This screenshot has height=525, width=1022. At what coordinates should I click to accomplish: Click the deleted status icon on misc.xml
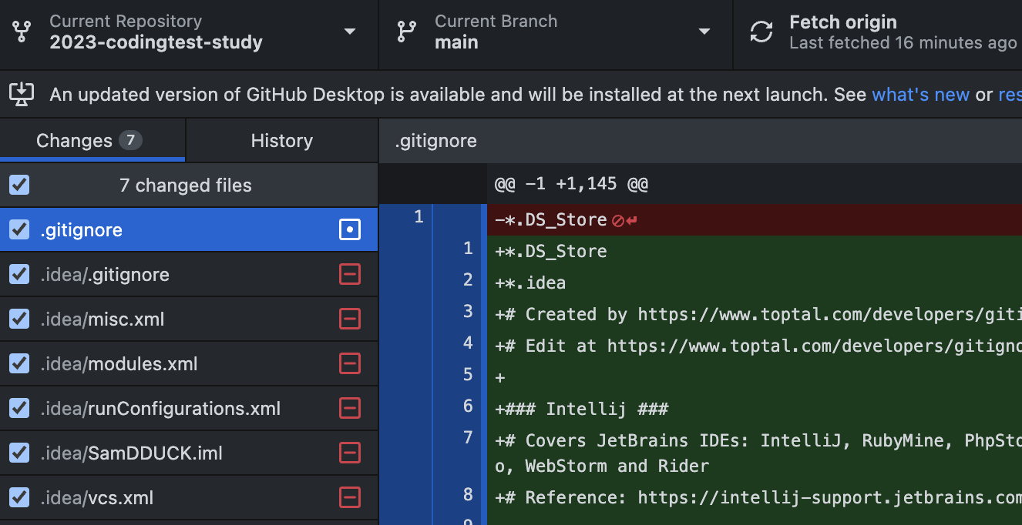pos(350,319)
